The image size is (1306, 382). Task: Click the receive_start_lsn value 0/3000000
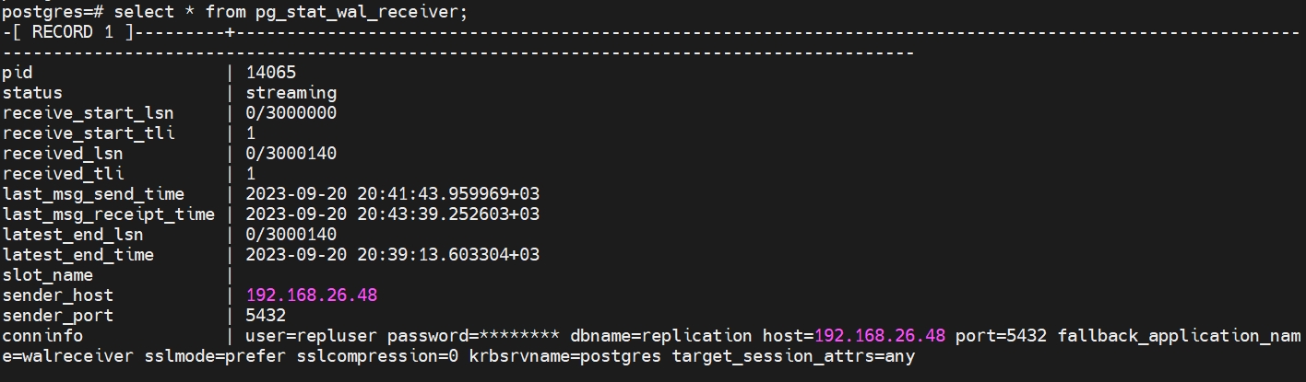[291, 113]
